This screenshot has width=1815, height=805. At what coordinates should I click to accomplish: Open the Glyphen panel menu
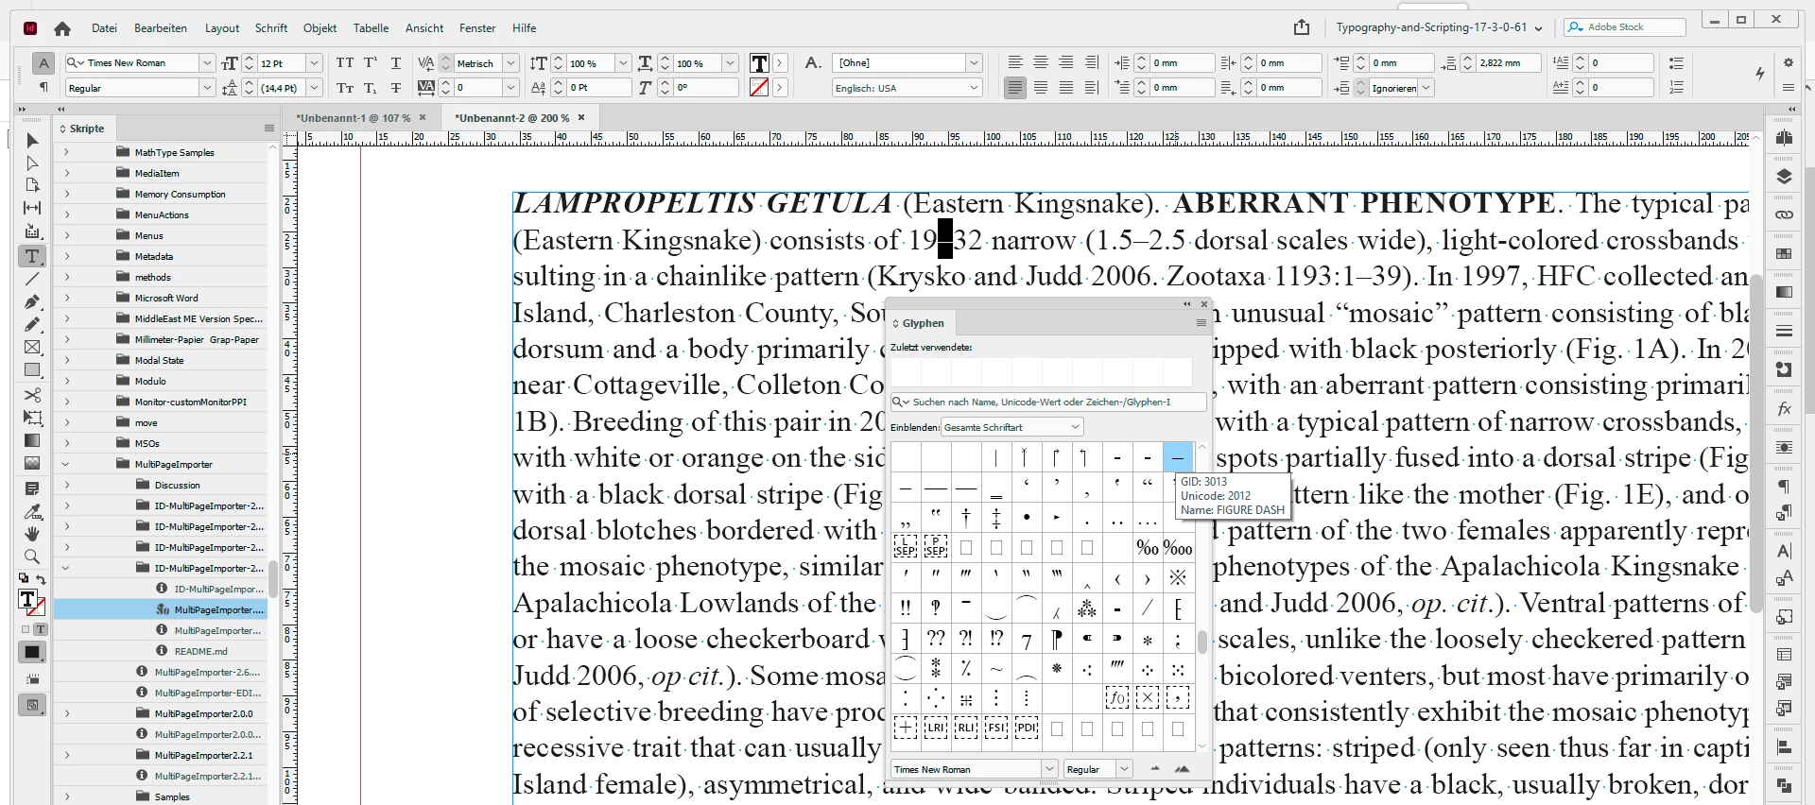click(1201, 323)
